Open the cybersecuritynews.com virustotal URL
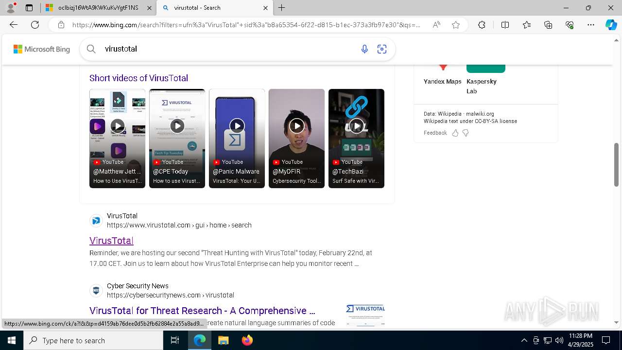This screenshot has height=350, width=622. tap(171, 295)
